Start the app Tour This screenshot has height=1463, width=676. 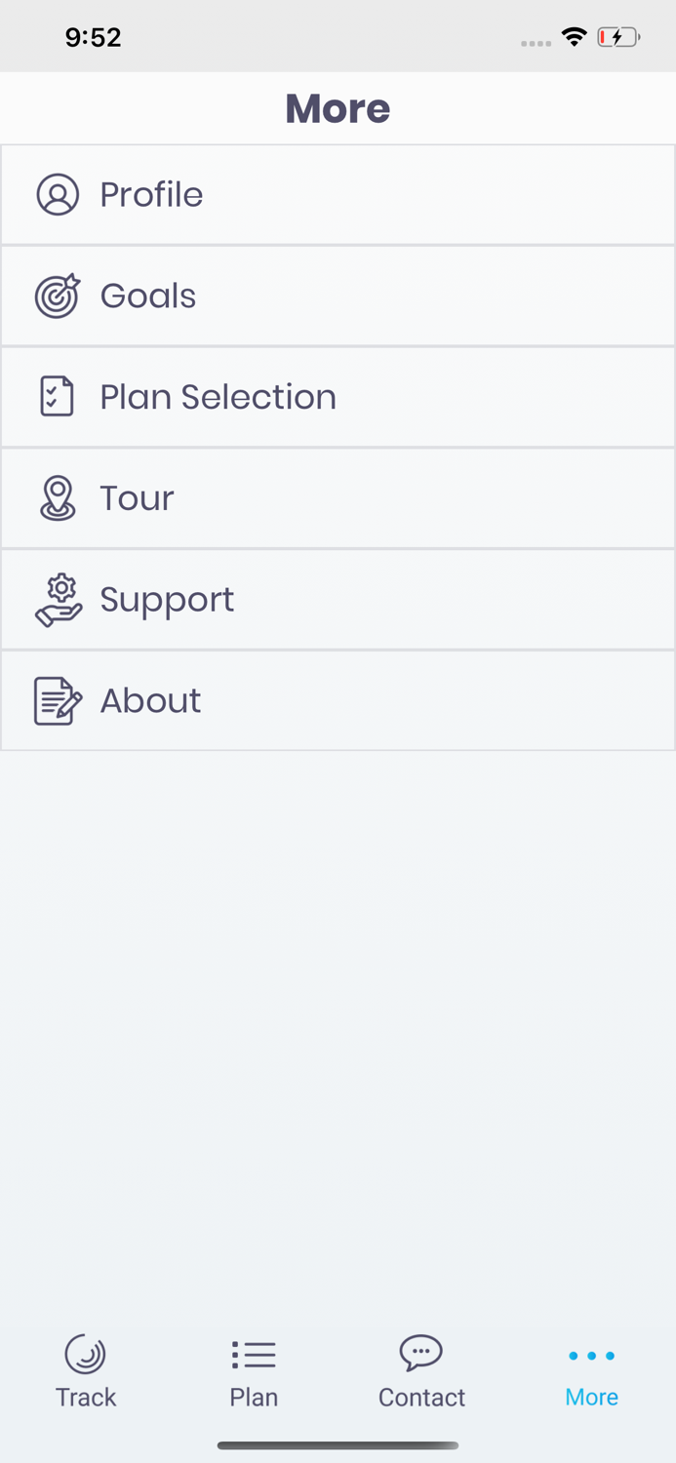pos(338,497)
